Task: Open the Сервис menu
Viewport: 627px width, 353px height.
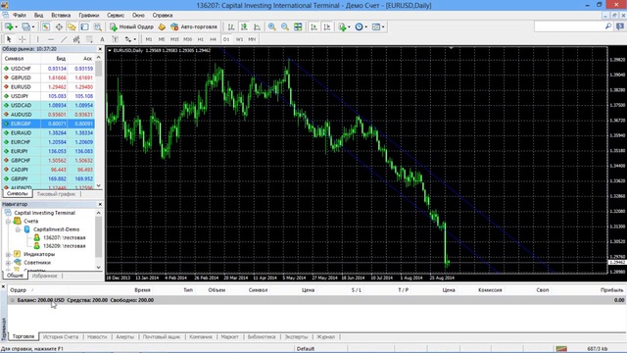Action: [116, 16]
